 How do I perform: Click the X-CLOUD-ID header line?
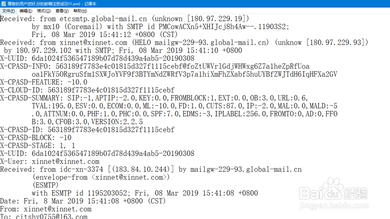[x=87, y=90]
